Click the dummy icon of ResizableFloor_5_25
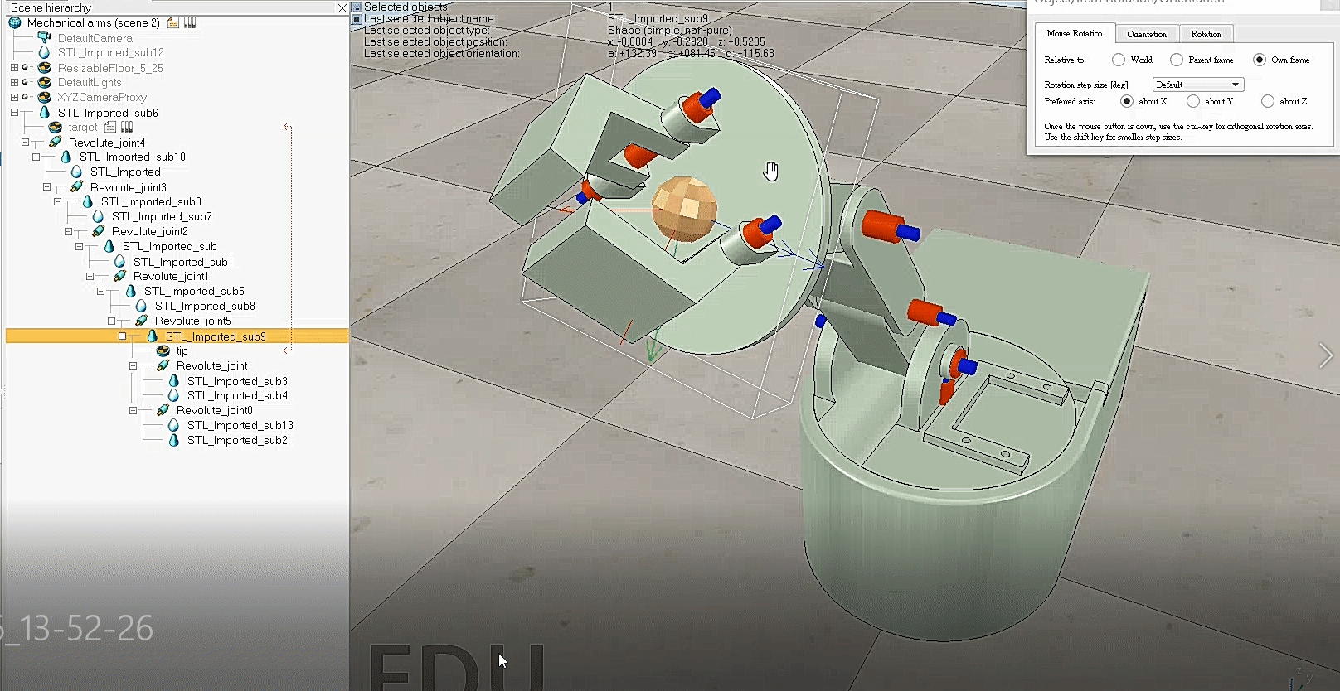Screen dimensions: 1340x691 click(x=45, y=68)
